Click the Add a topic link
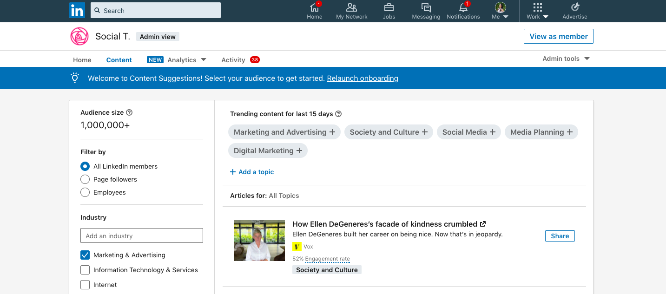666x294 pixels. tap(252, 172)
